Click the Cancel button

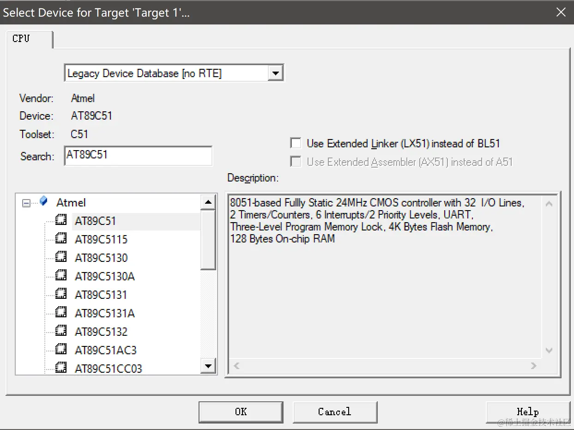335,412
